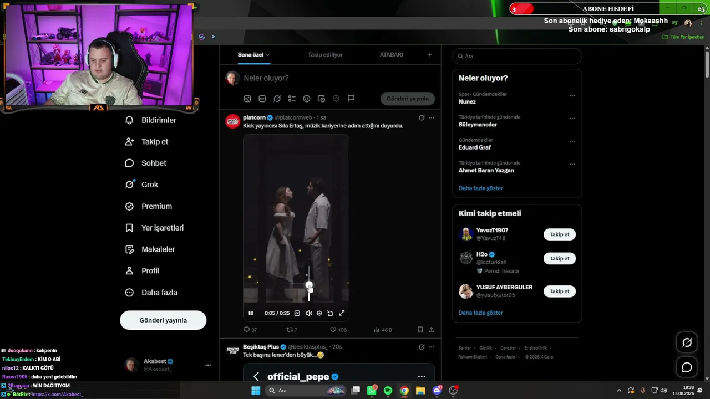Click the Takip et person-plus sidebar icon
The image size is (710, 399).
pyautogui.click(x=129, y=142)
